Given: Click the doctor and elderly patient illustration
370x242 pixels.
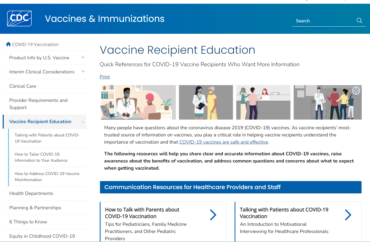Looking at the screenshot, I should click(206, 102).
